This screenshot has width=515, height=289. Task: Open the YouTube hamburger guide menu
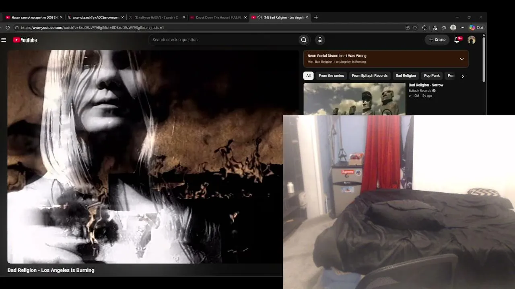(4, 40)
